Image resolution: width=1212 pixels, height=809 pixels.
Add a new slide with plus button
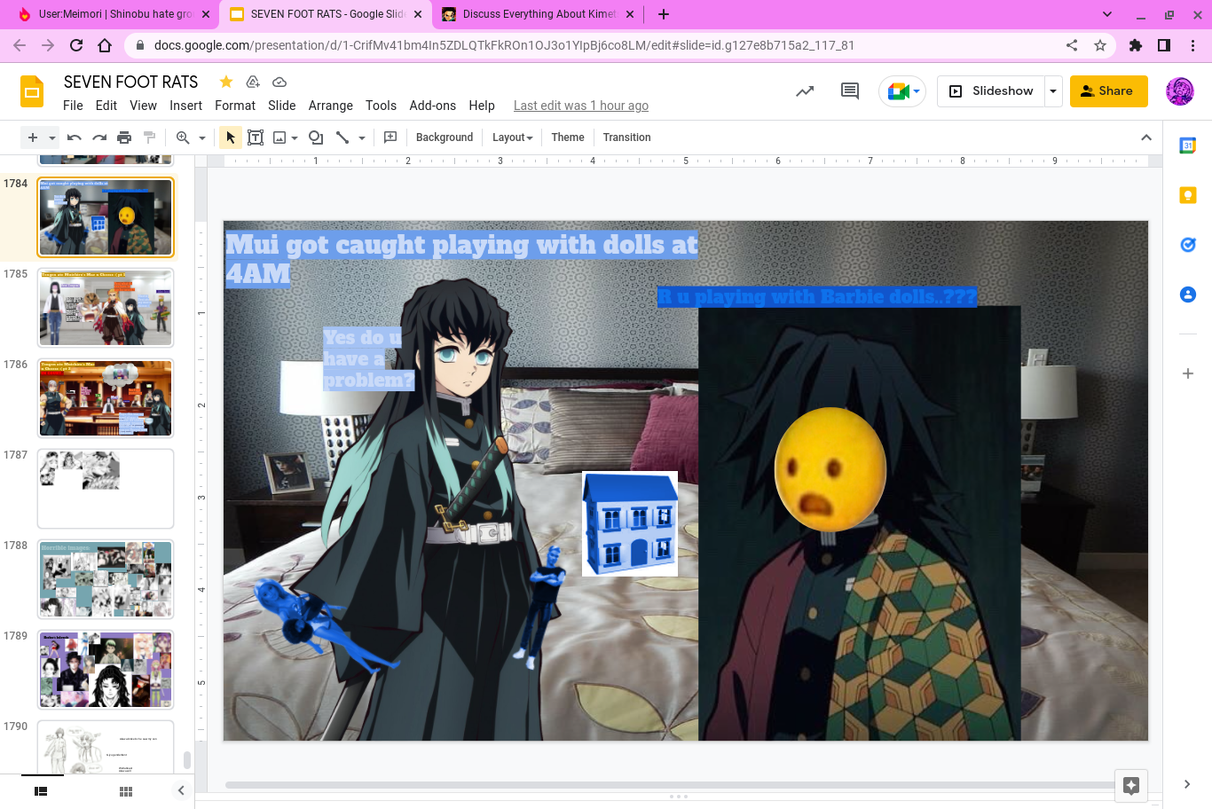pos(33,137)
